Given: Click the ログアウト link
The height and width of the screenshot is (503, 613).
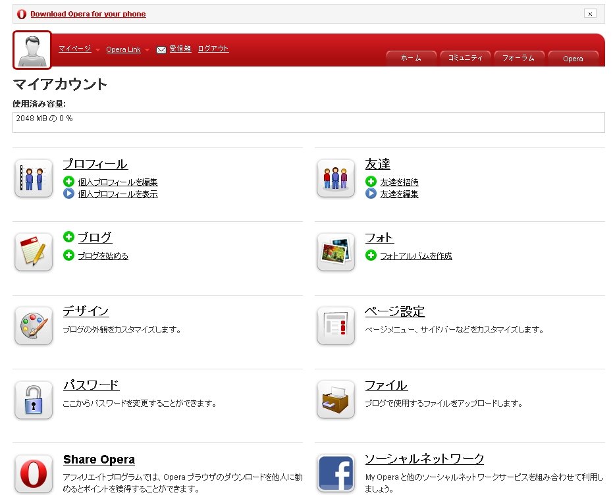Looking at the screenshot, I should (x=213, y=49).
